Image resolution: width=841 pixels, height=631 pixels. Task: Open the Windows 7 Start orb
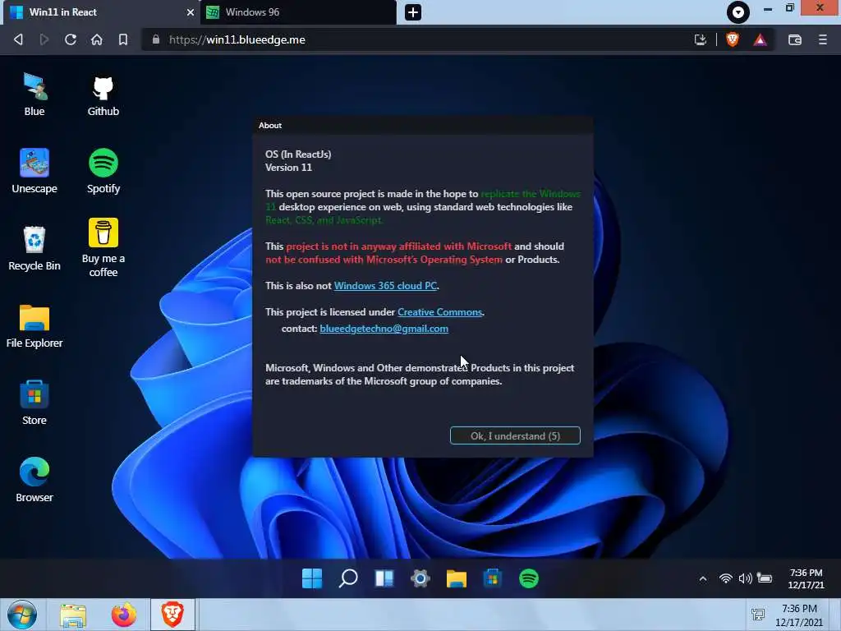coord(22,615)
